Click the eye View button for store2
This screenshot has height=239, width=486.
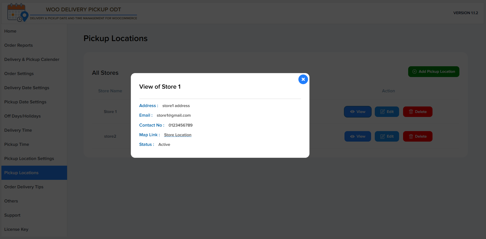357,136
